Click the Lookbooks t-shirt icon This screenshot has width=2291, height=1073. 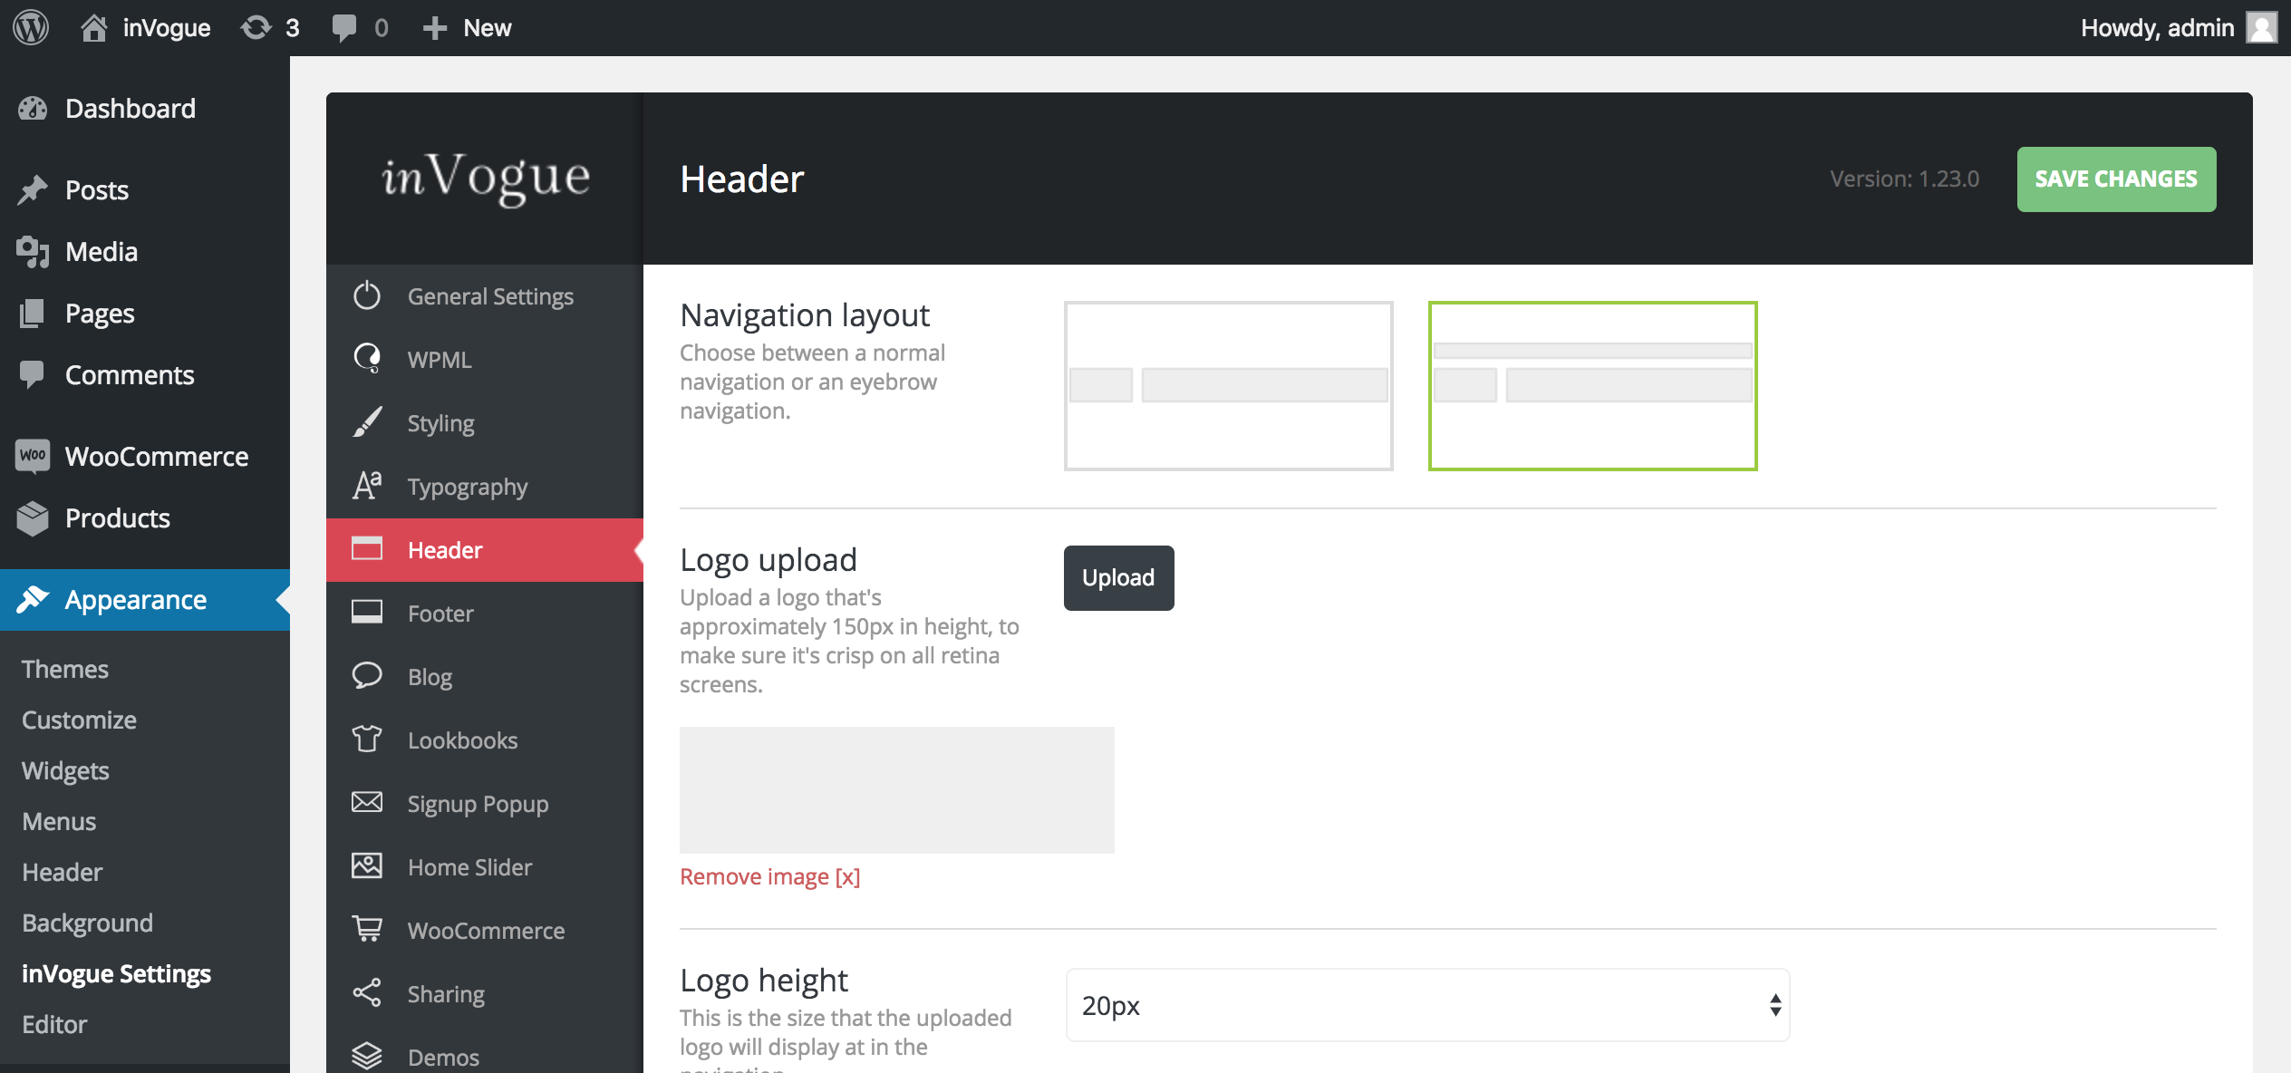[x=367, y=739]
